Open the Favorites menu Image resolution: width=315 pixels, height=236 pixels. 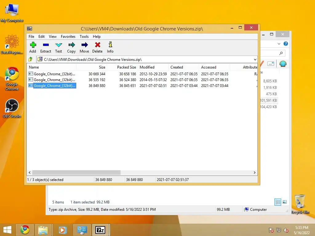[x=68, y=37]
